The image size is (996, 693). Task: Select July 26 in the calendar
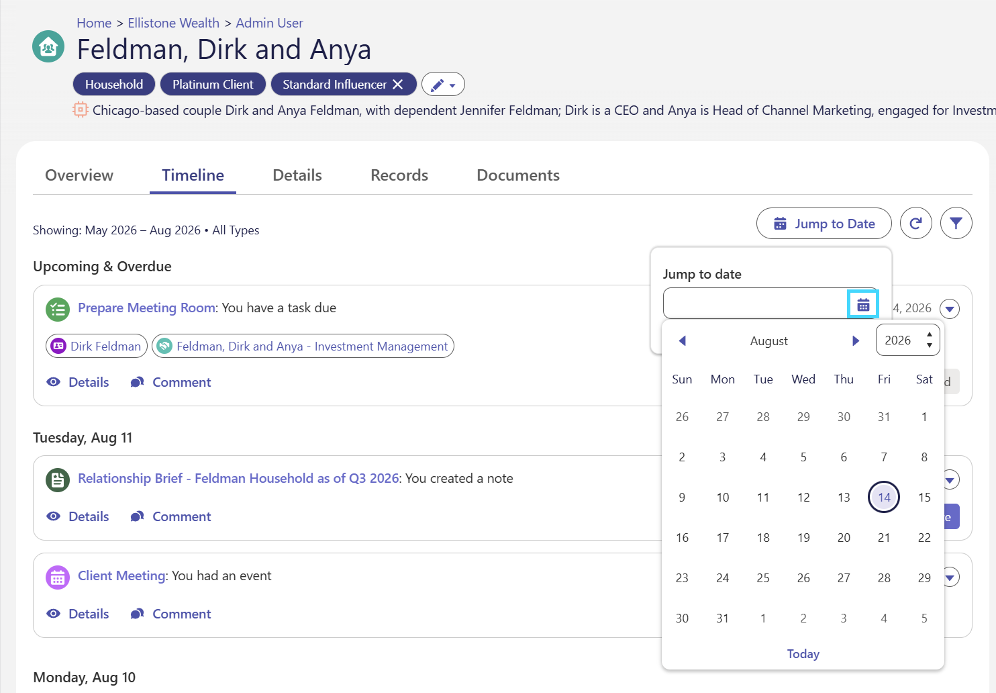tap(683, 417)
